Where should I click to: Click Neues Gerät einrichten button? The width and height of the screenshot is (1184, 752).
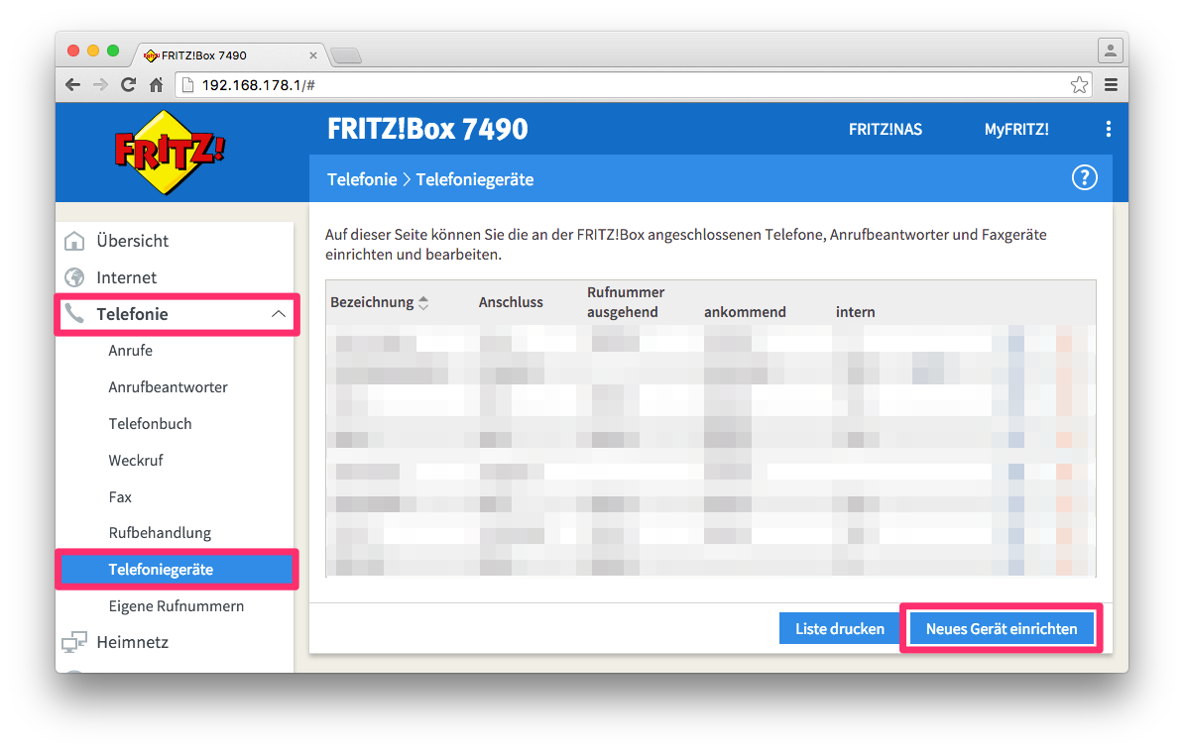tap(1002, 628)
